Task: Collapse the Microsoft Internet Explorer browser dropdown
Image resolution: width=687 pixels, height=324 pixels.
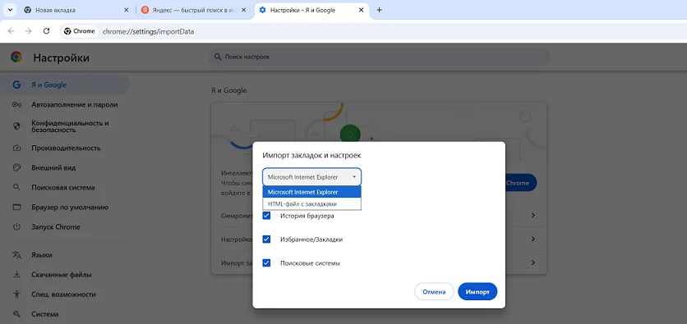Action: click(312, 177)
